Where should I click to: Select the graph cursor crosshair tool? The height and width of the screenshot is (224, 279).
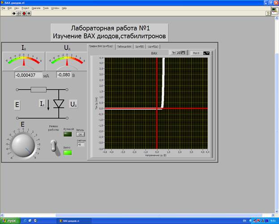(174, 53)
